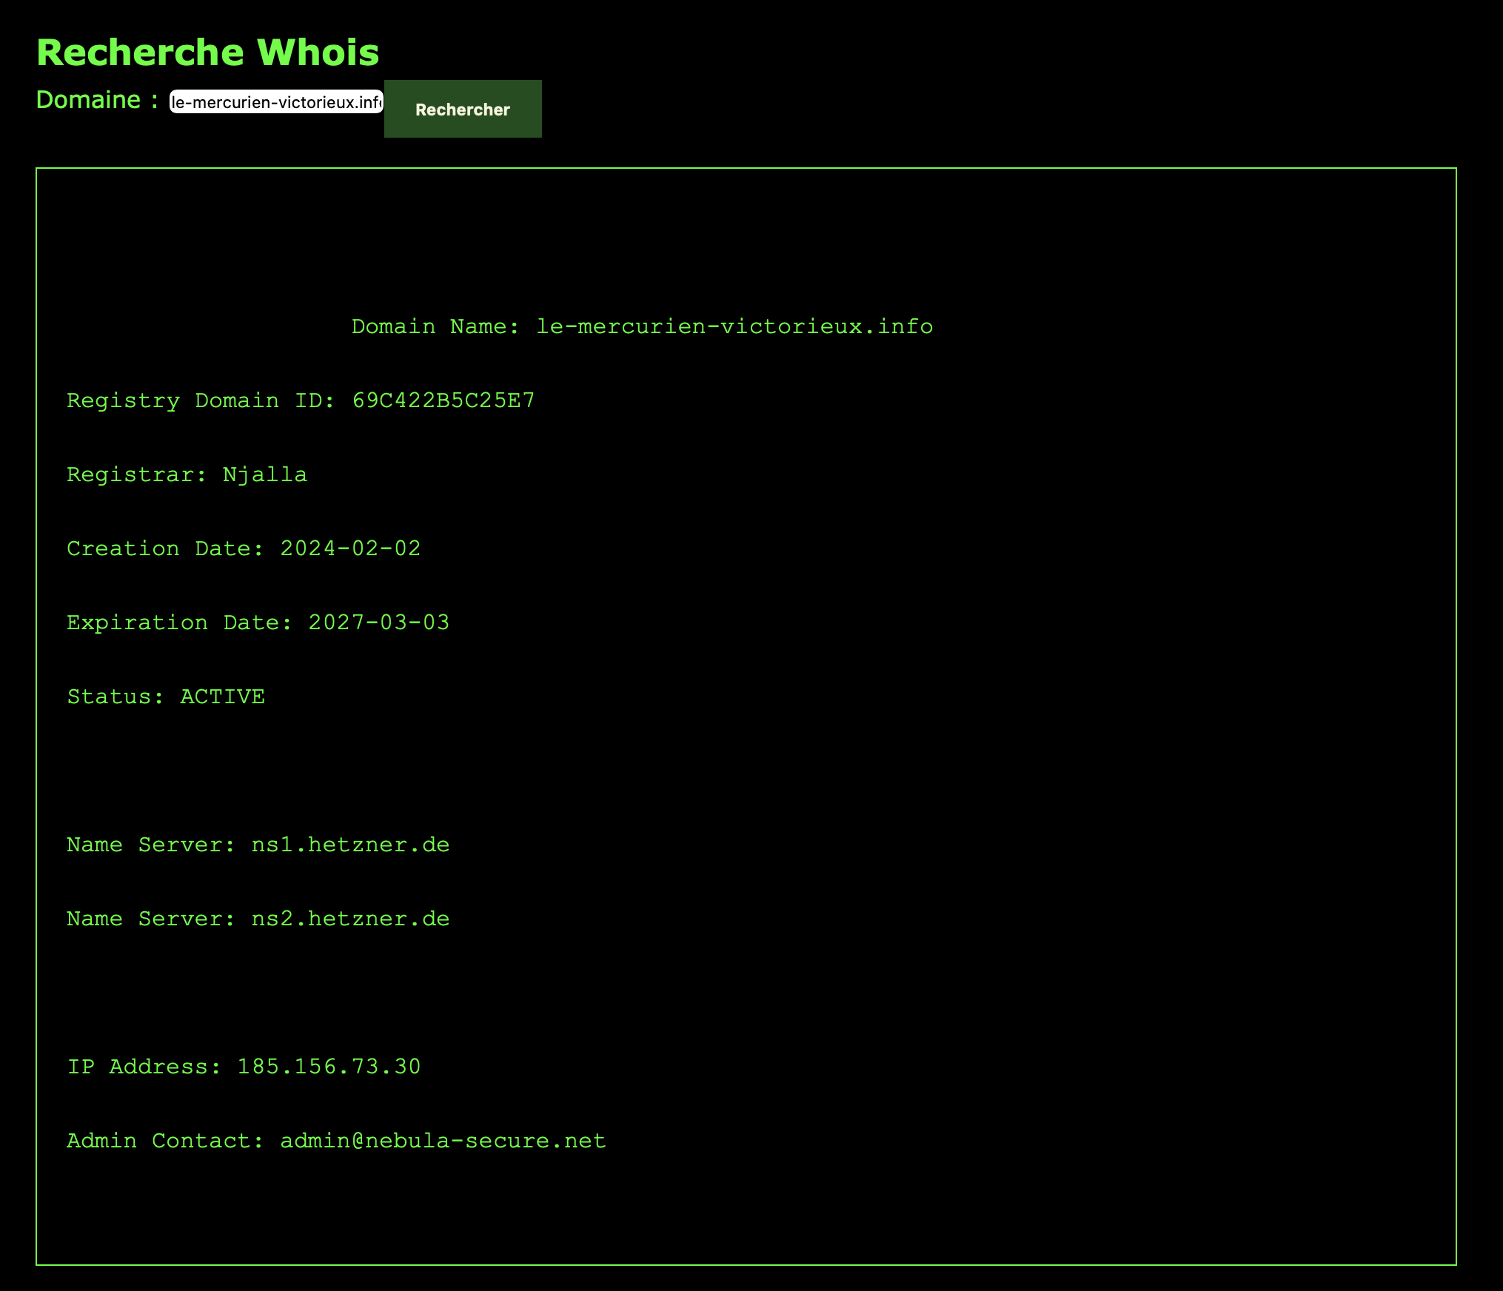Click the ns2.hetzner.de name server line
Viewport: 1503px width, 1291px height.
pos(258,919)
